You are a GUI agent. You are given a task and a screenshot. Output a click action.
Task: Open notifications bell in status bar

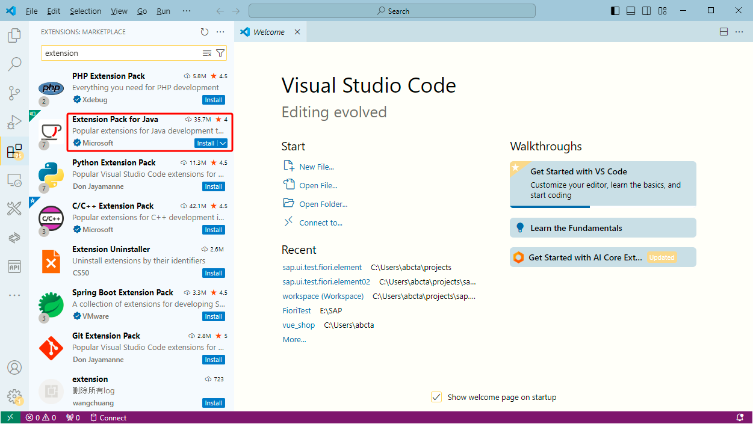pos(740,417)
